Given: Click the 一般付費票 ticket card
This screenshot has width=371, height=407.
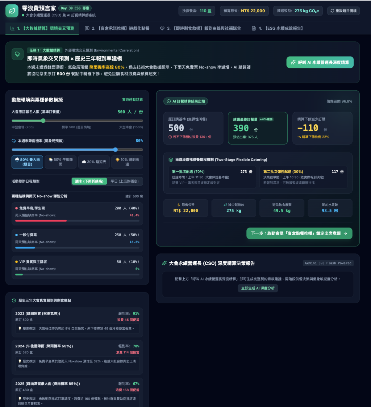Looking at the screenshot, I should [77, 241].
